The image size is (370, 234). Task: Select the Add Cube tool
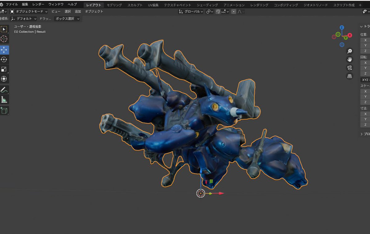pos(4,110)
